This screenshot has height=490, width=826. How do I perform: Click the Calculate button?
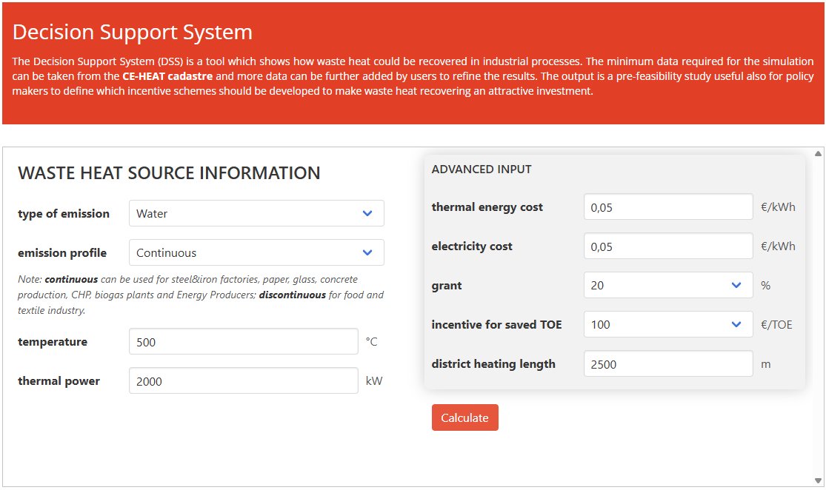click(464, 417)
